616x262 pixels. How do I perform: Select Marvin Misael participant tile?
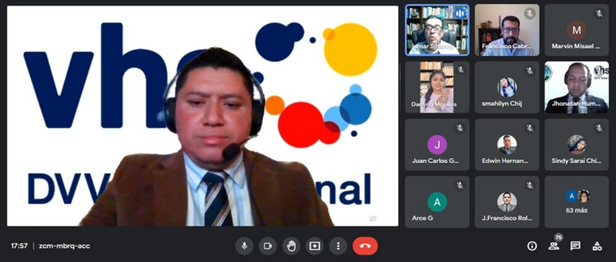coord(577,30)
